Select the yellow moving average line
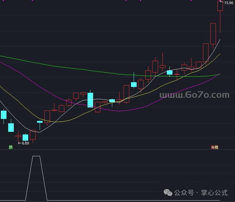Image resolution: width=235 pixels, height=202 pixels. coord(59,122)
